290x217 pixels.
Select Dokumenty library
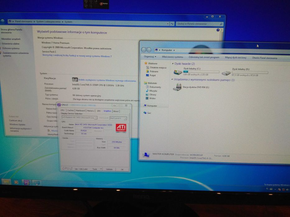[x=155, y=87]
